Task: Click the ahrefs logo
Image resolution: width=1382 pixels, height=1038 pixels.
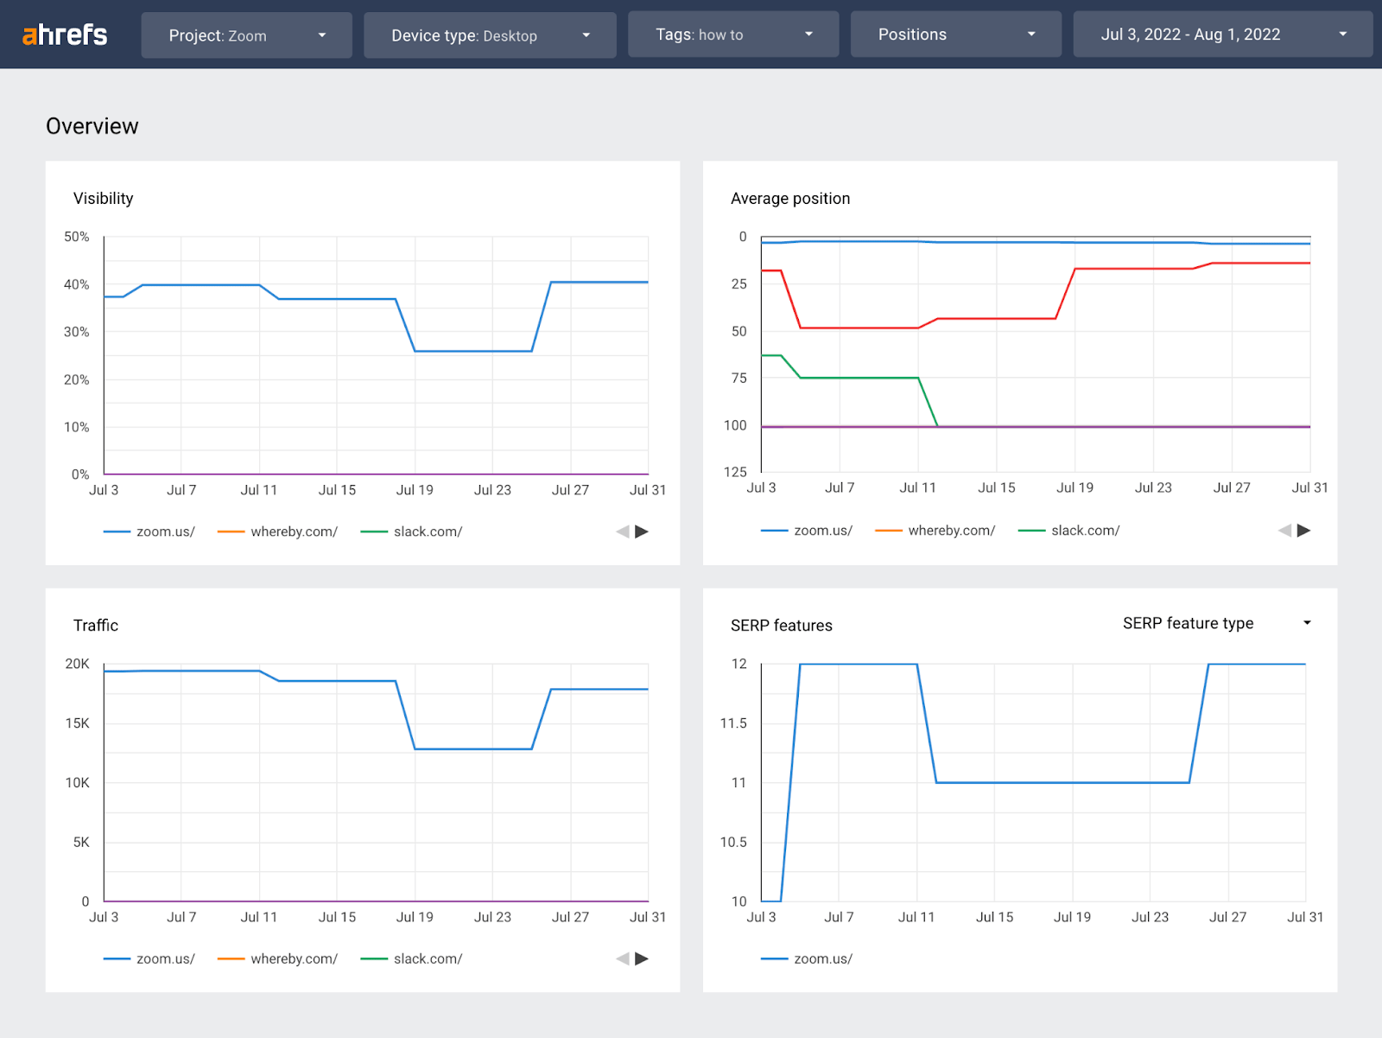Action: click(x=64, y=35)
